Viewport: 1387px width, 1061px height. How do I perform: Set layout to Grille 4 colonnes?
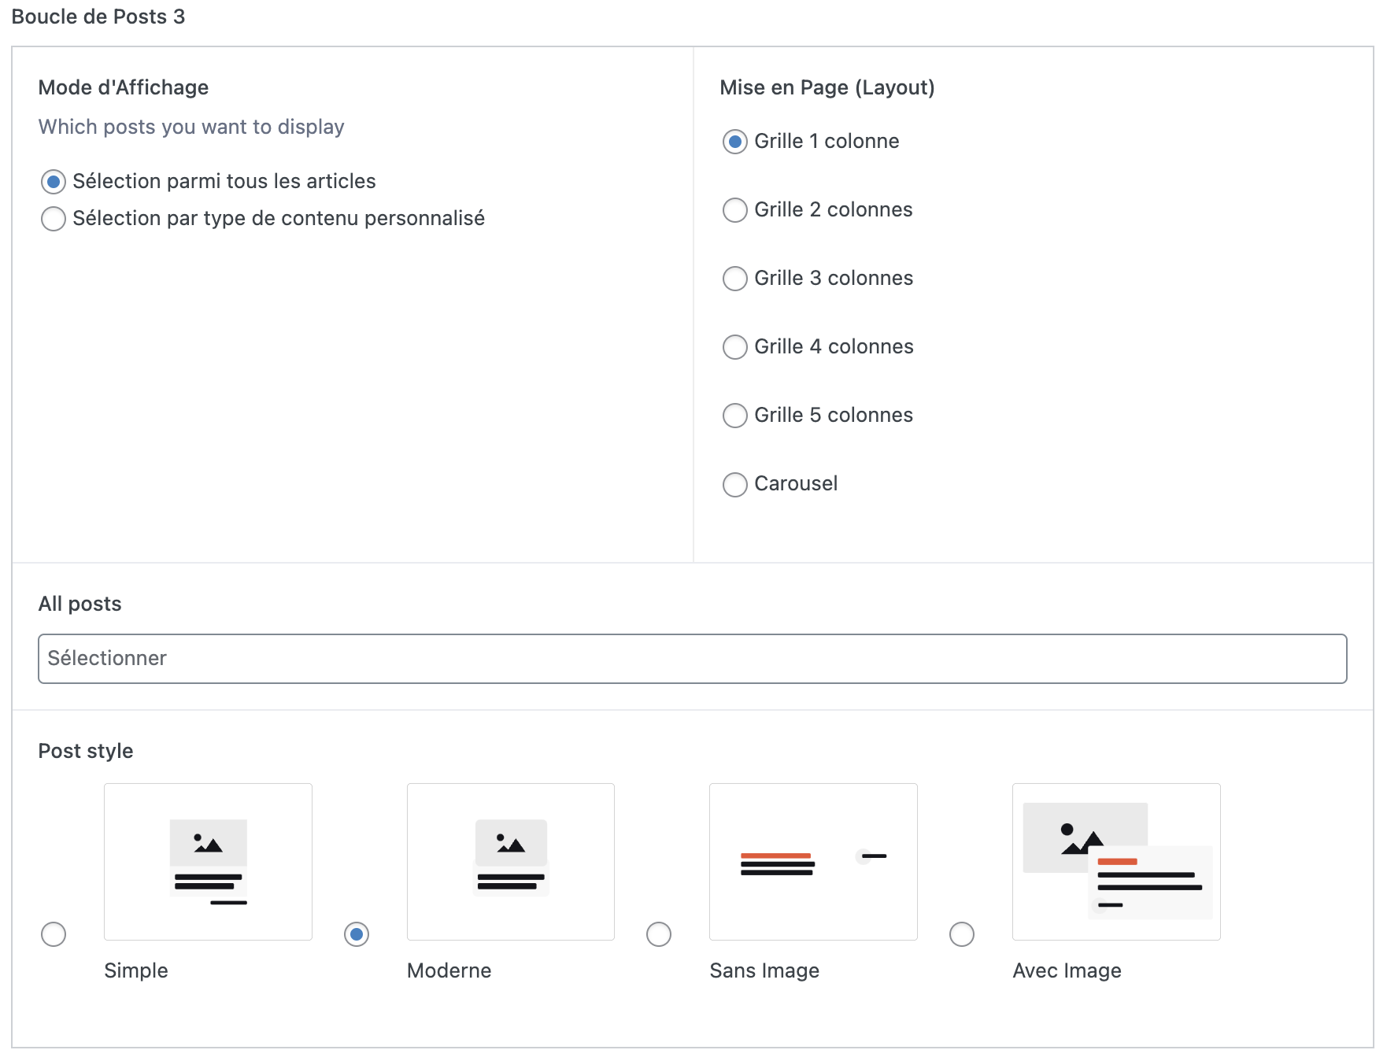[x=735, y=347]
